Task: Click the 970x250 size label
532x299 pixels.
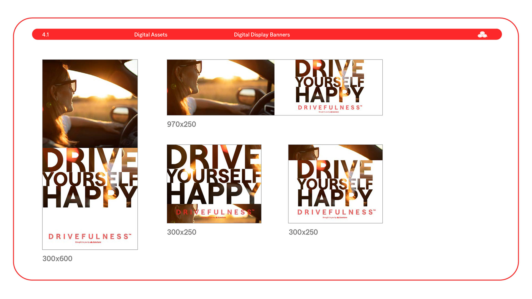Action: [181, 124]
